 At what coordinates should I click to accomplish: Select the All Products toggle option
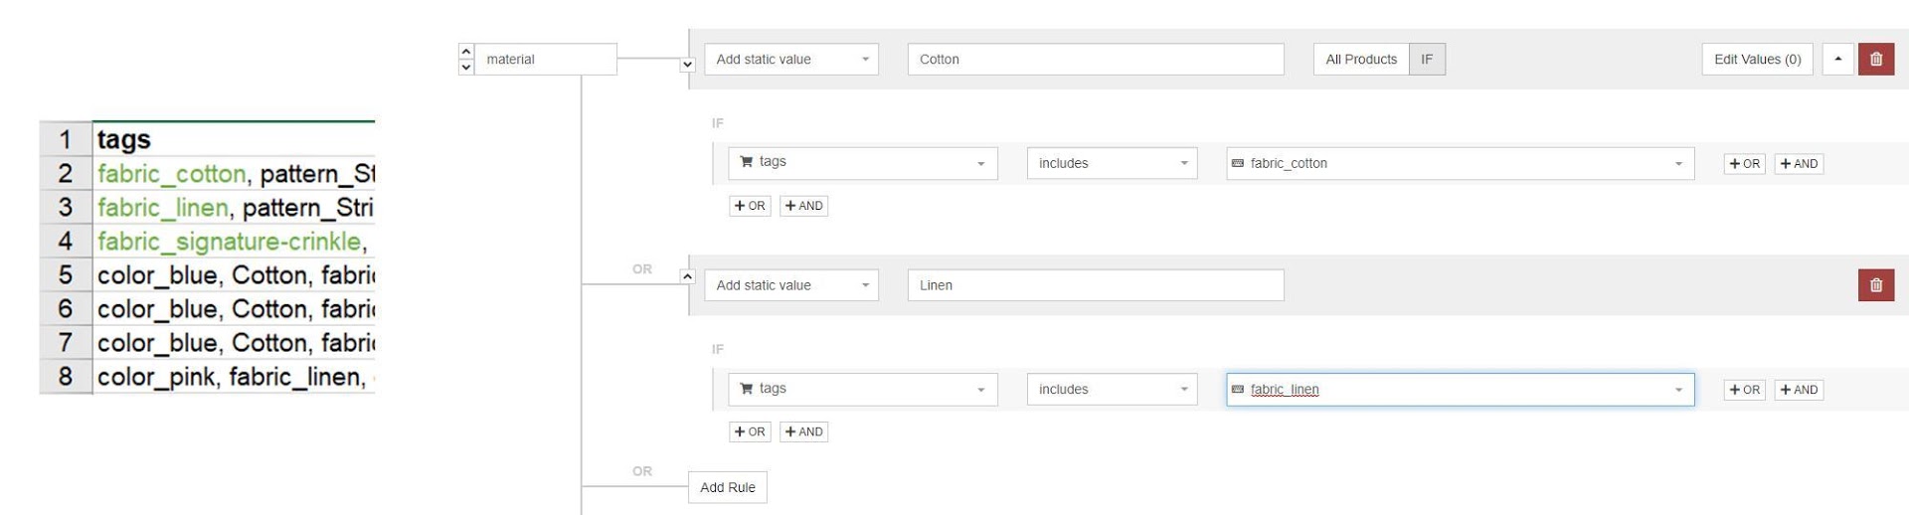point(1361,60)
